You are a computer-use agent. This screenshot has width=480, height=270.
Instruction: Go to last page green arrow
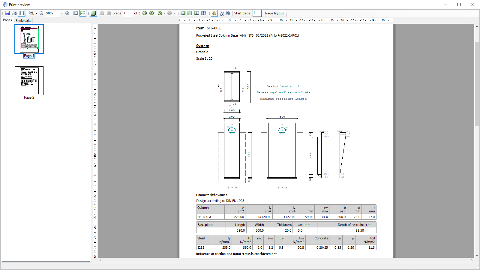pyautogui.click(x=151, y=13)
